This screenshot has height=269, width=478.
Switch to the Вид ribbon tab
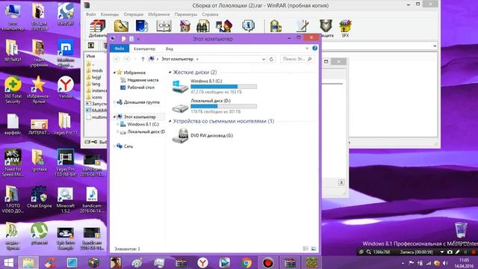(170, 49)
